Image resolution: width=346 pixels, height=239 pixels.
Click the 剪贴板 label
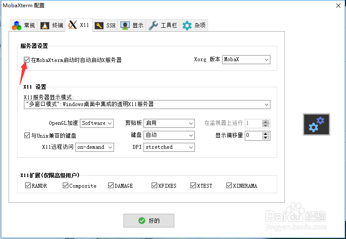pos(133,123)
